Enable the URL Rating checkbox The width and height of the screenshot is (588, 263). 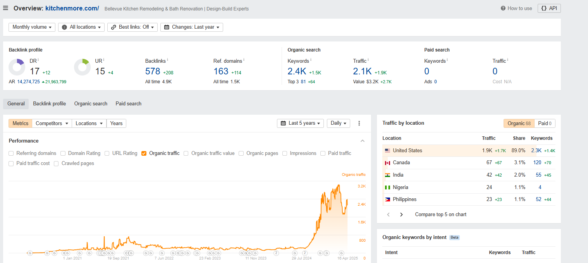click(107, 153)
